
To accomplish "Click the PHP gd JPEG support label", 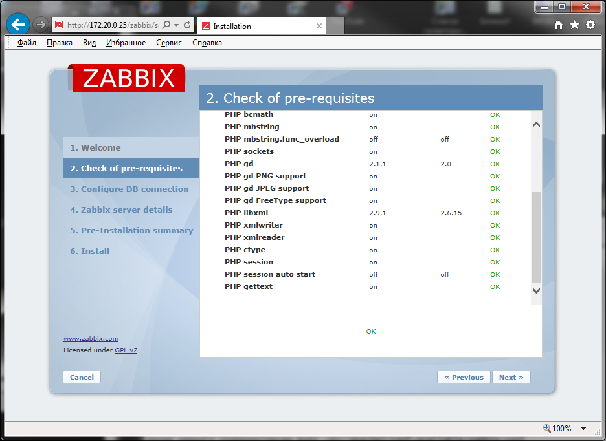I will click(267, 188).
